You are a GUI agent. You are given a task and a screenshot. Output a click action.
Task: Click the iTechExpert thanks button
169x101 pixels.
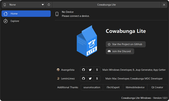coord(113,87)
